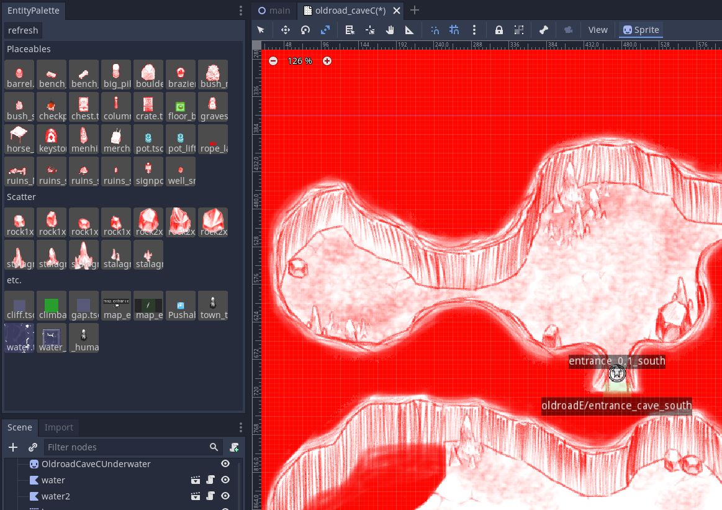This screenshot has width=722, height=510.
Task: Select the Move mode tool
Action: (286, 30)
